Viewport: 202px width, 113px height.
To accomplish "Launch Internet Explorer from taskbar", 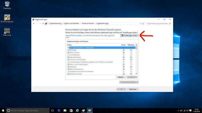I will [x=77, y=110].
